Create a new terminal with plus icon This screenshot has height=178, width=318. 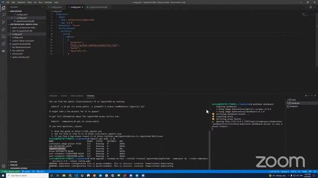click(x=306, y=95)
